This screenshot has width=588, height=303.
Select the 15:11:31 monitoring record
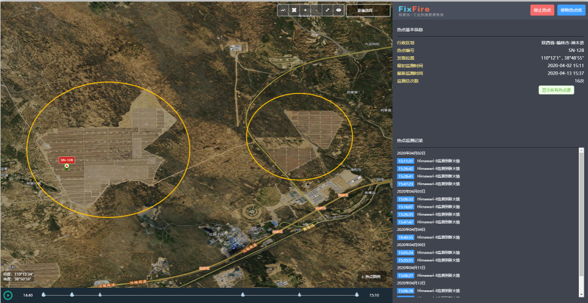point(405,161)
